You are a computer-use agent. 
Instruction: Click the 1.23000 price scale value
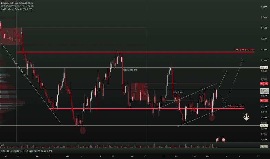point(264,60)
